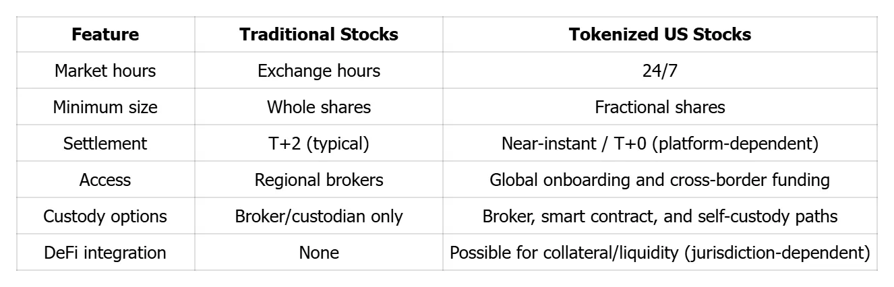Click the Access row label

(105, 180)
